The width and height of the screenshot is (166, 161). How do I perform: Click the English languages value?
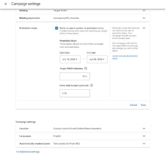click(57, 136)
